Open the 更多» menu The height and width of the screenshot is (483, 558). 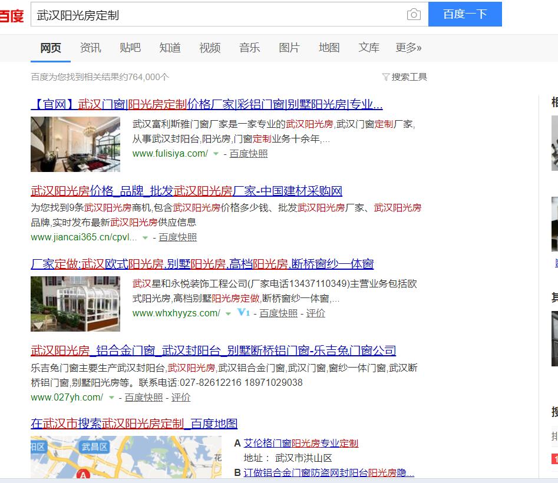(408, 48)
